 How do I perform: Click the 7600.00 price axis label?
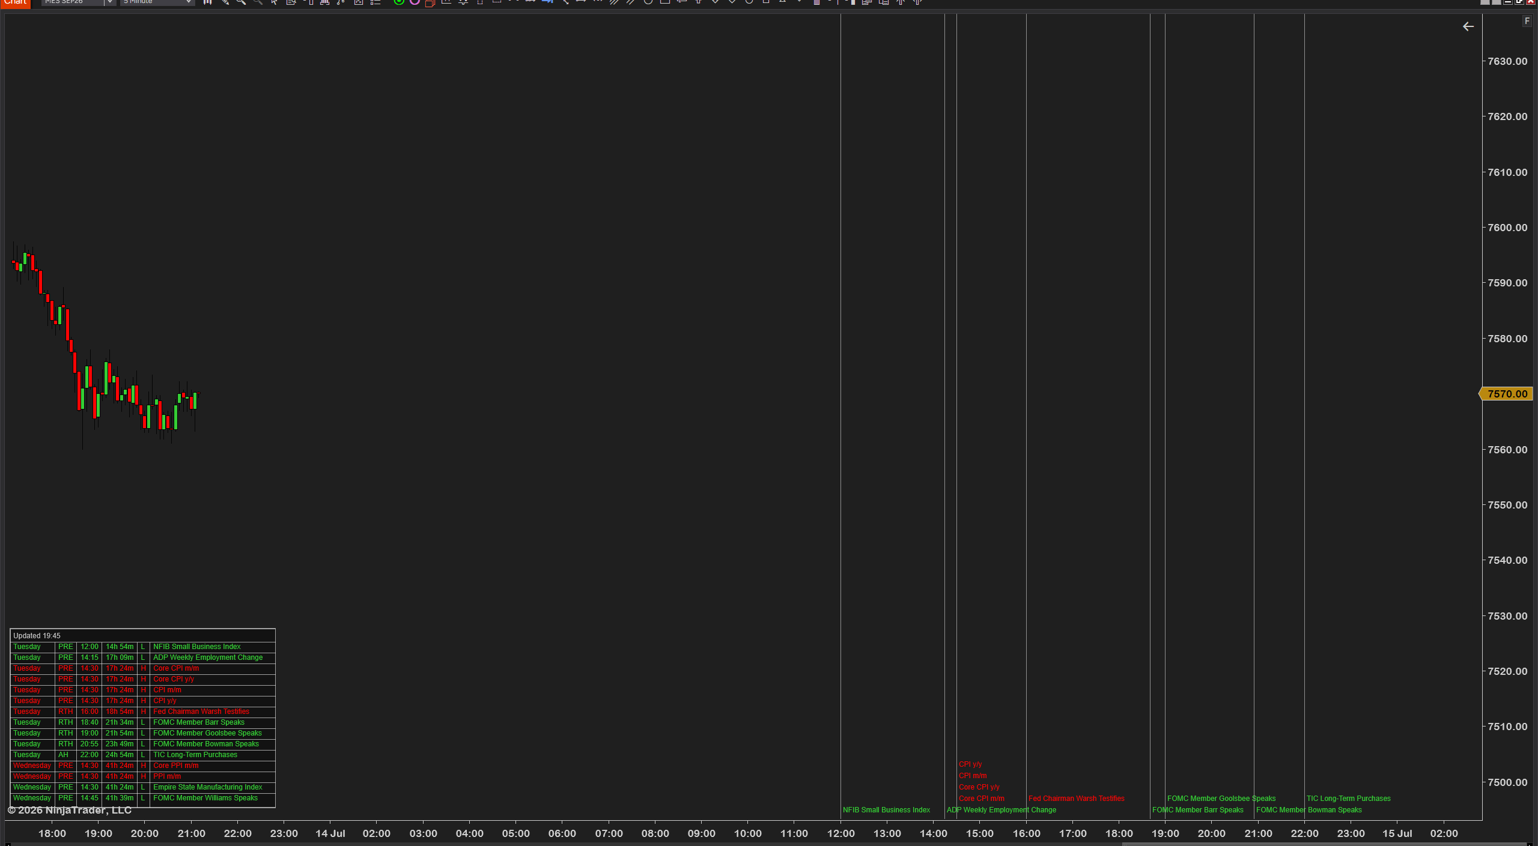[x=1507, y=228]
